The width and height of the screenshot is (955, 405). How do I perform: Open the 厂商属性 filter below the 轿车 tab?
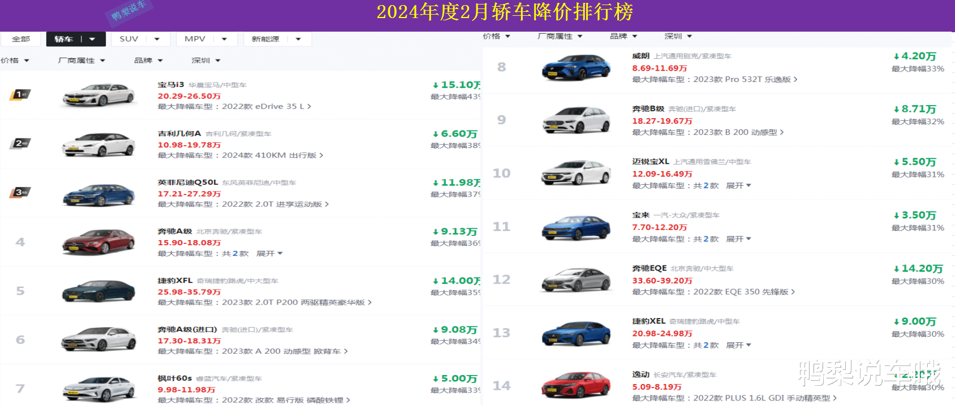coord(81,60)
